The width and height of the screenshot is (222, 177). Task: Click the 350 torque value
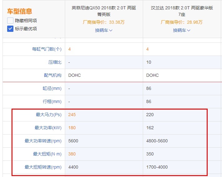150,154
